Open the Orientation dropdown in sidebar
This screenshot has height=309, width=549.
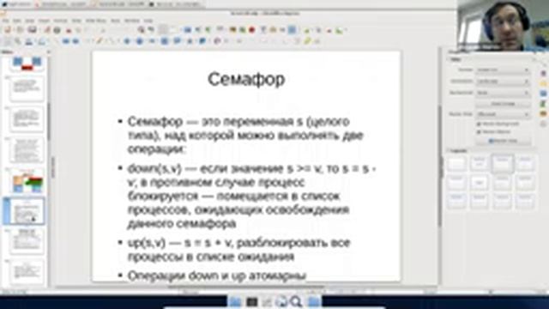pos(503,82)
